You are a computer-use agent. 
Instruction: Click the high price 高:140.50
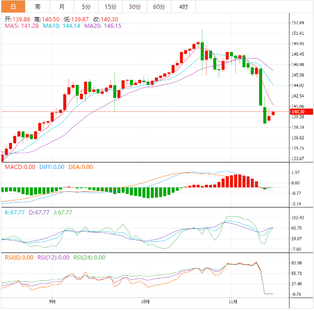(47, 19)
